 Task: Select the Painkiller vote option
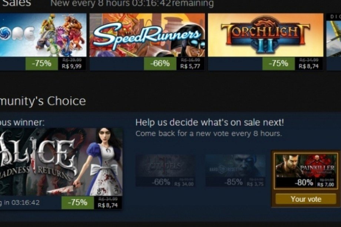pos(306,171)
